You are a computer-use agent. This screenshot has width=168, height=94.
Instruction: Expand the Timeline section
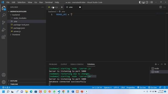(27, 84)
